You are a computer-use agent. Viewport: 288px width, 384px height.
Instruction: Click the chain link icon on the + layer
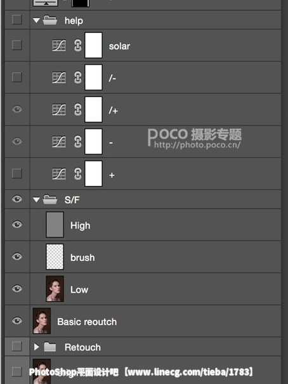coord(78,174)
